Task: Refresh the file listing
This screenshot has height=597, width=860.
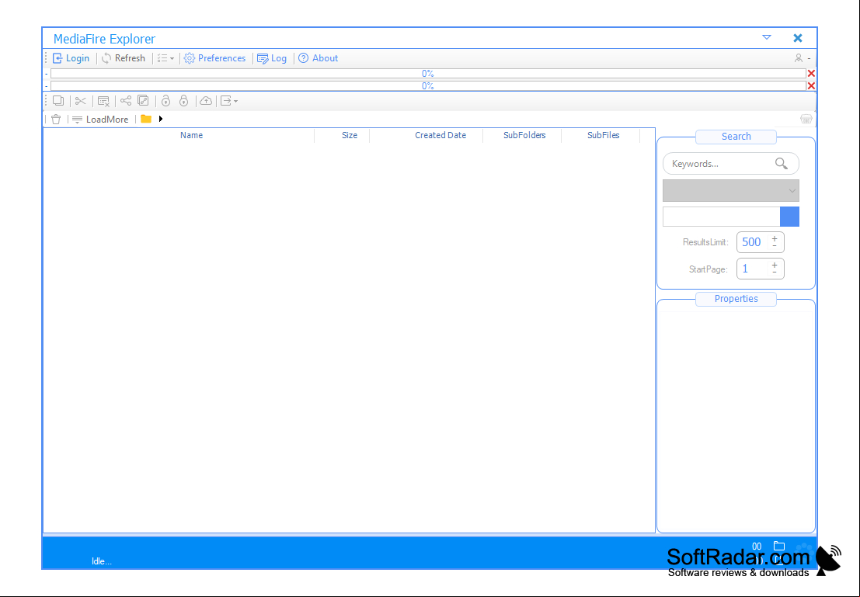Action: click(124, 58)
